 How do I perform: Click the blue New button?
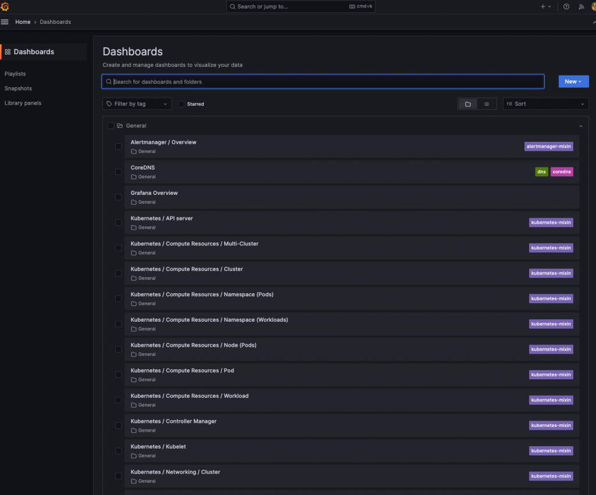point(573,81)
